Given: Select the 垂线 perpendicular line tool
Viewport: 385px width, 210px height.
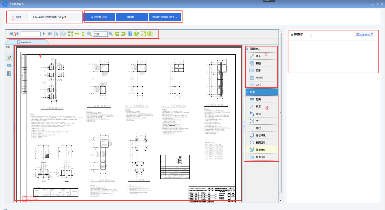Looking at the screenshot, I should pos(262,128).
